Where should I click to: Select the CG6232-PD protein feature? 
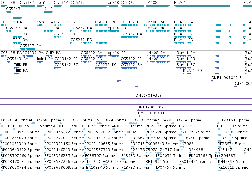(x=94, y=62)
